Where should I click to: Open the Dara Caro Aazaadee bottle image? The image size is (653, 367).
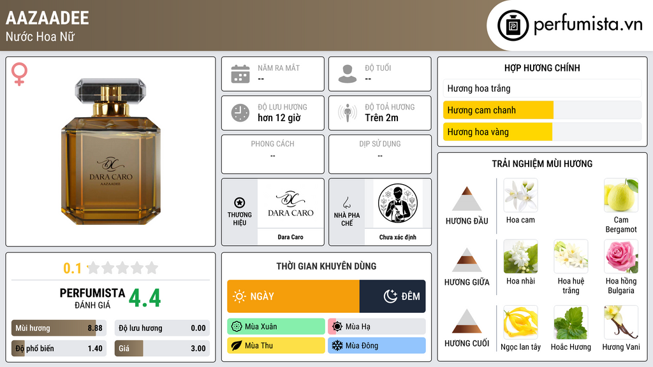tap(111, 152)
